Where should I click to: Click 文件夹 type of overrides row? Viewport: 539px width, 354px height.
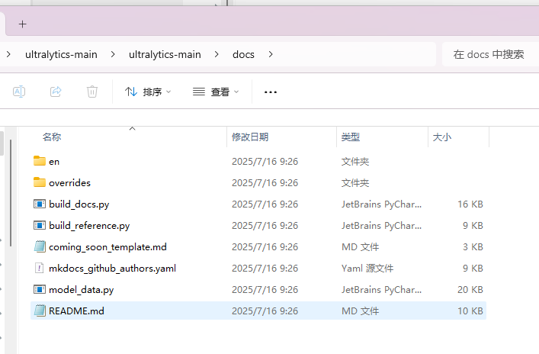[x=355, y=182]
